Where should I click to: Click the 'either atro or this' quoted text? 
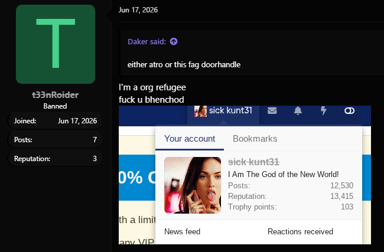pos(157,64)
